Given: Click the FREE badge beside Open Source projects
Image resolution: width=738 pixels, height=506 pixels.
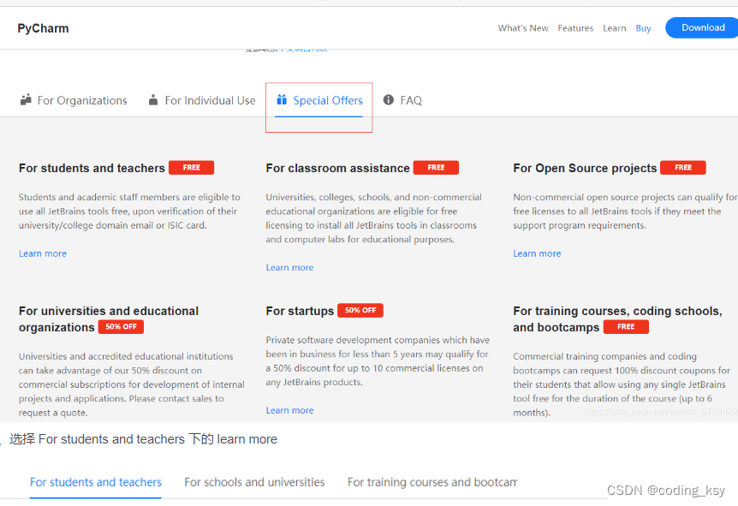Looking at the screenshot, I should 683,168.
